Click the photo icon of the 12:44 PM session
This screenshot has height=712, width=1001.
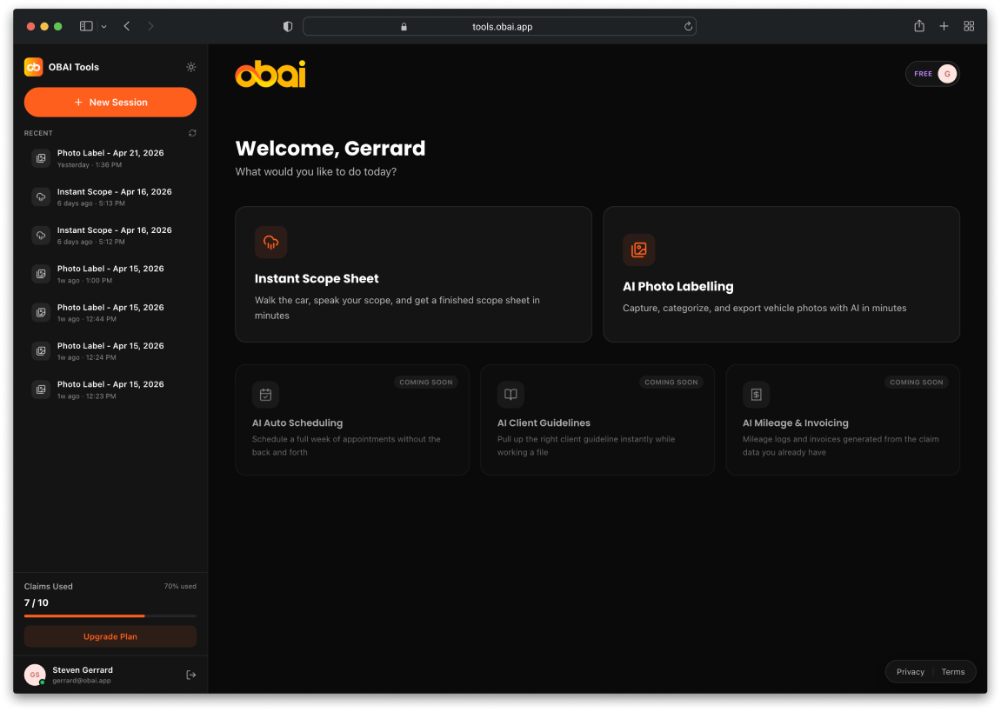(41, 313)
